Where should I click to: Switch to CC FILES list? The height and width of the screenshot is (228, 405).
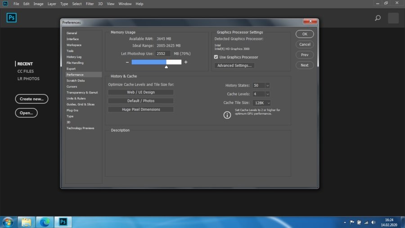(26, 71)
